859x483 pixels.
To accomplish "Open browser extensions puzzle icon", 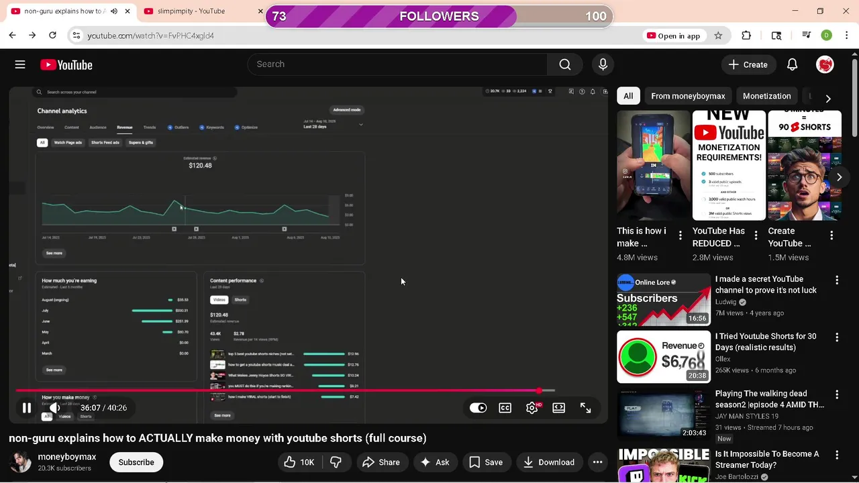I will tap(746, 36).
